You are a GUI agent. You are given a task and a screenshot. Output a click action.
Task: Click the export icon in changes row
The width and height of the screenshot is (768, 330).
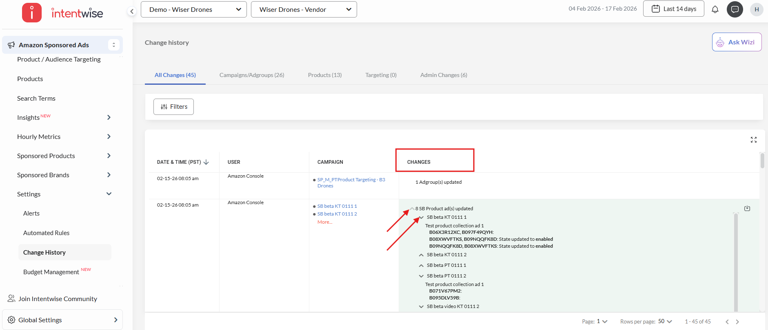coord(747,208)
